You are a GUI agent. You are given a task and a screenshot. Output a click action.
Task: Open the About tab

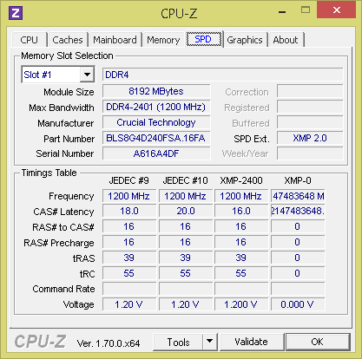pos(286,40)
